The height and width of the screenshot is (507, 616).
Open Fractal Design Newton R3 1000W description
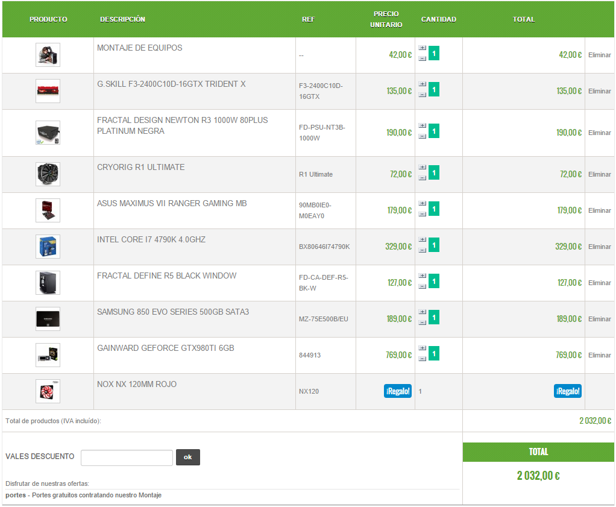pyautogui.click(x=182, y=126)
